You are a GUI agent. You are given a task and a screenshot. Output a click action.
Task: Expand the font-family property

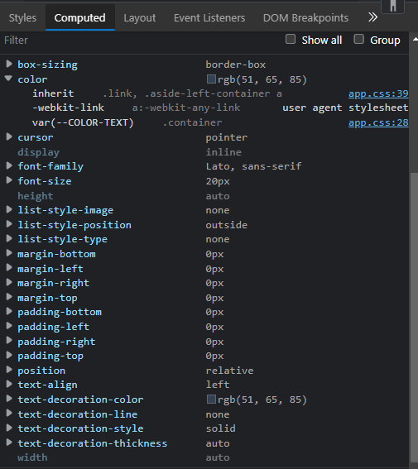coord(9,165)
